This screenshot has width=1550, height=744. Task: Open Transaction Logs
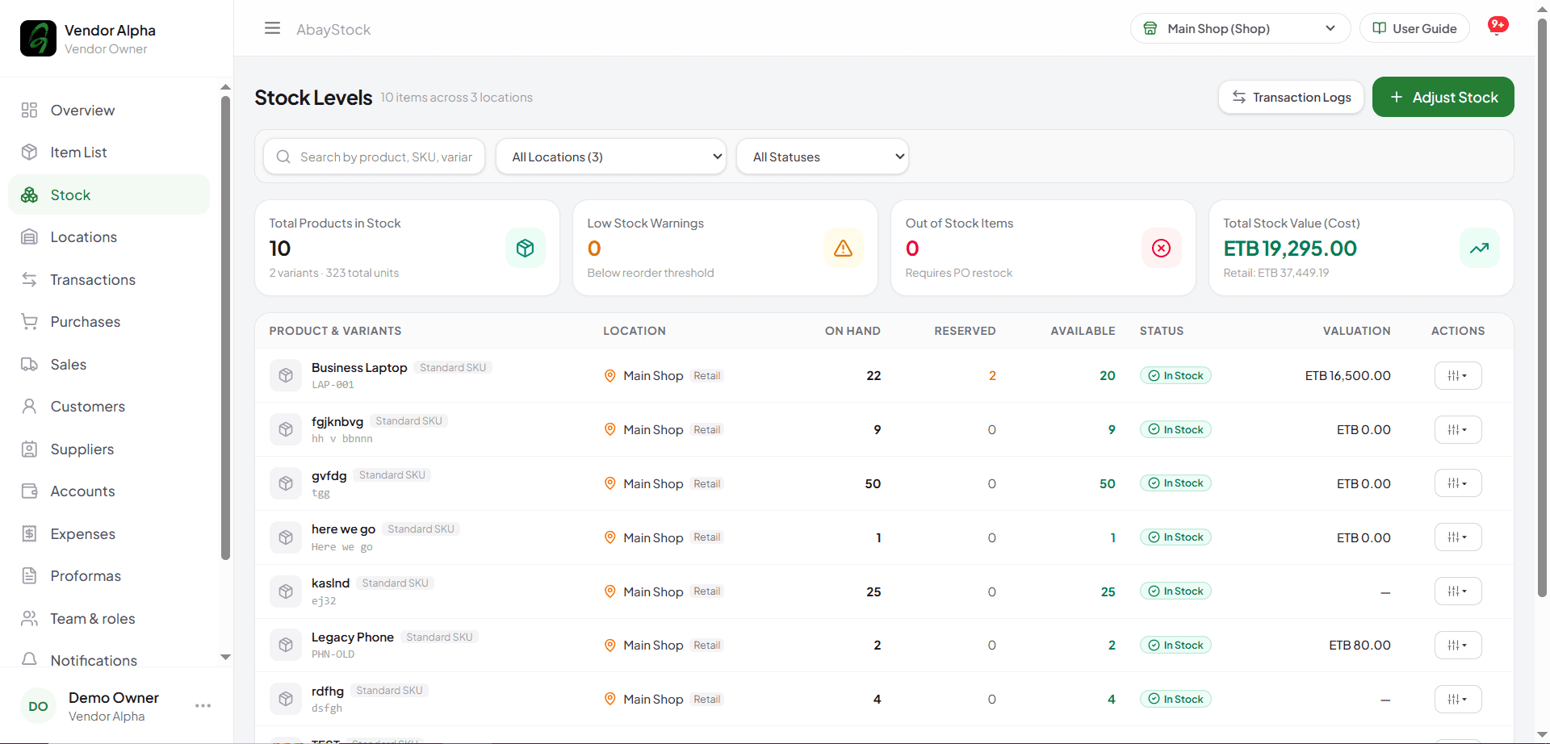(1291, 97)
